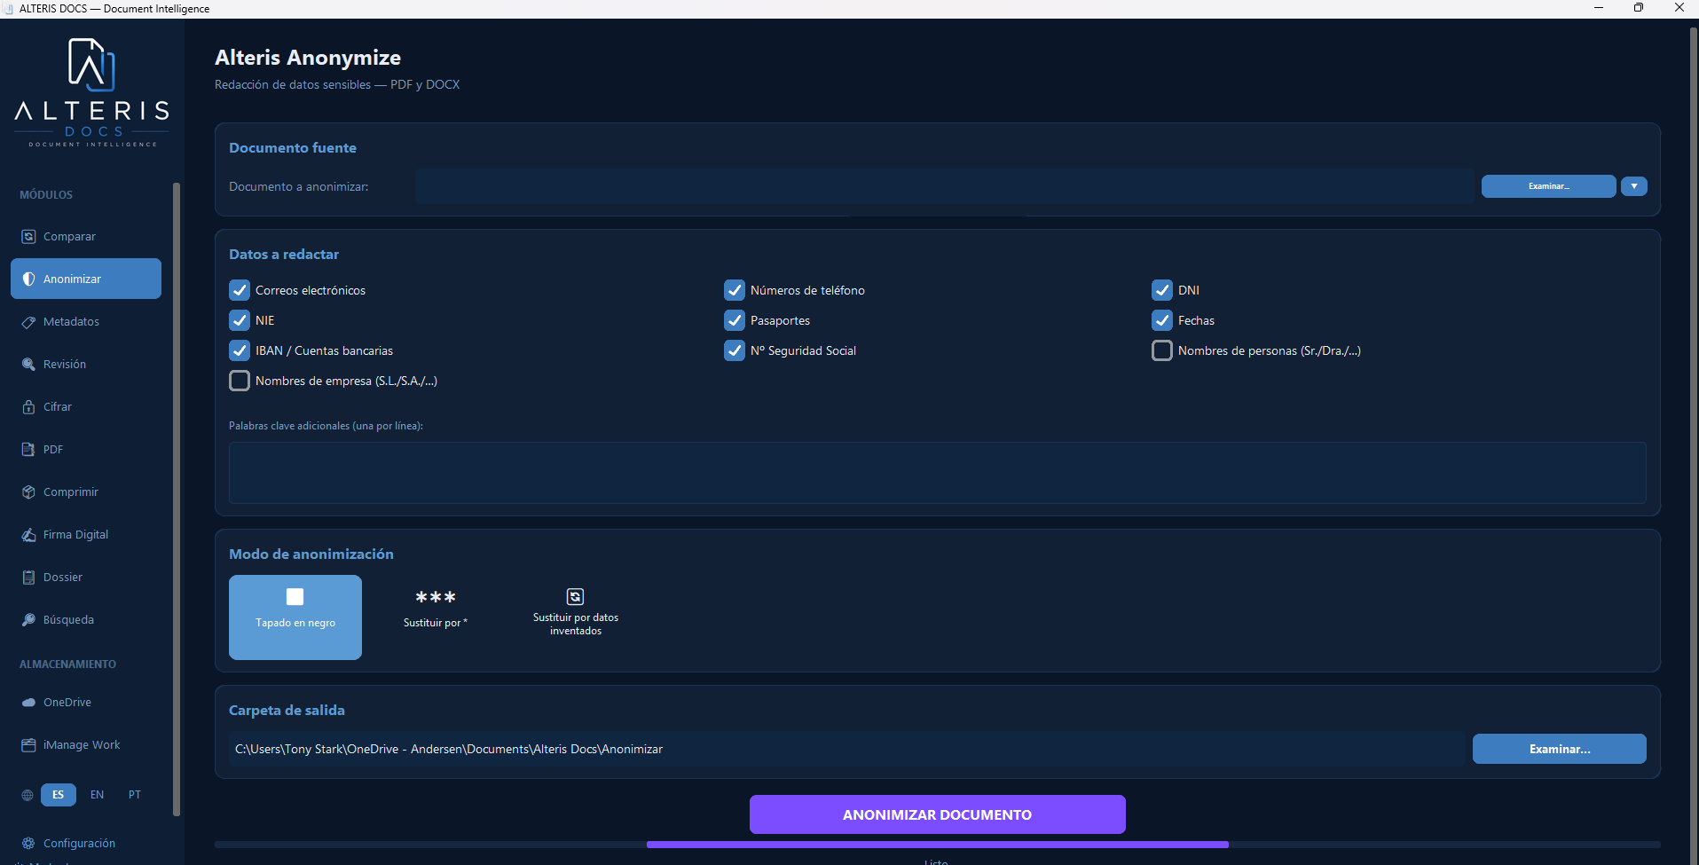Click the Documento a anonimizar field

click(944, 186)
